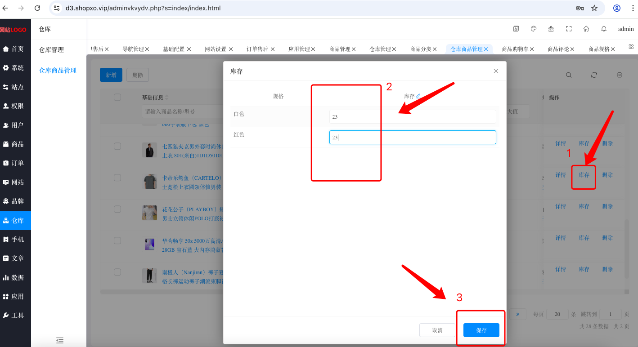Select 仓库管理 in the submenu
This screenshot has height=347, width=638.
click(x=51, y=49)
